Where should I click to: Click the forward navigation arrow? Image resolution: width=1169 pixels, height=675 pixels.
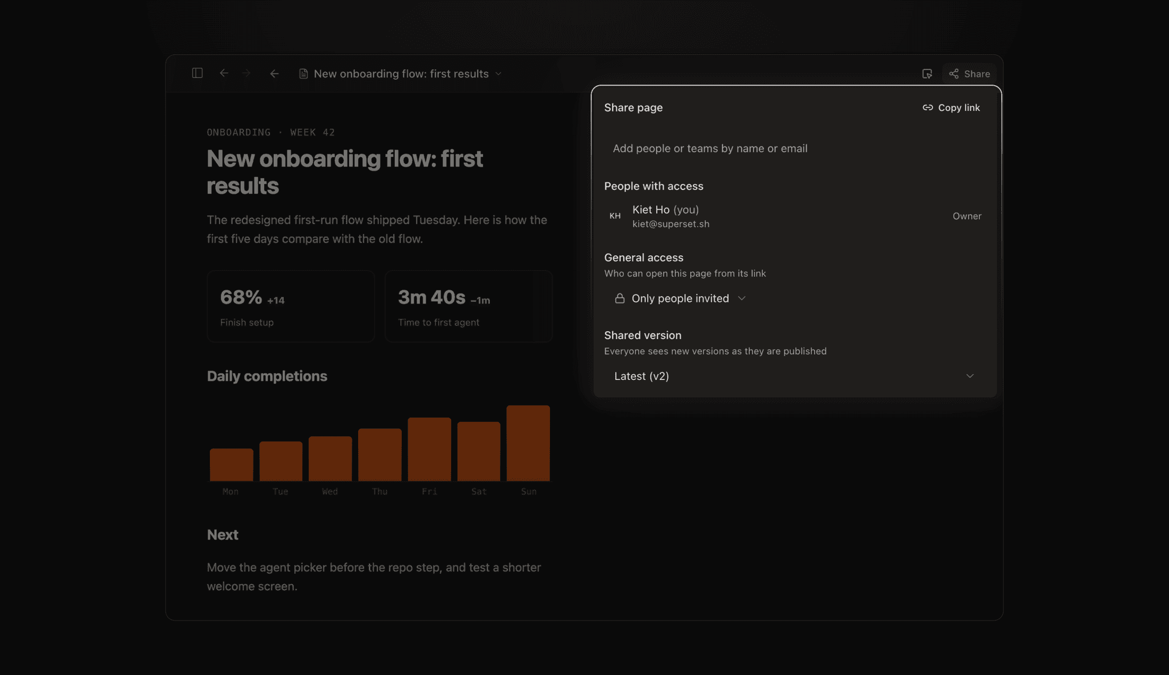246,73
